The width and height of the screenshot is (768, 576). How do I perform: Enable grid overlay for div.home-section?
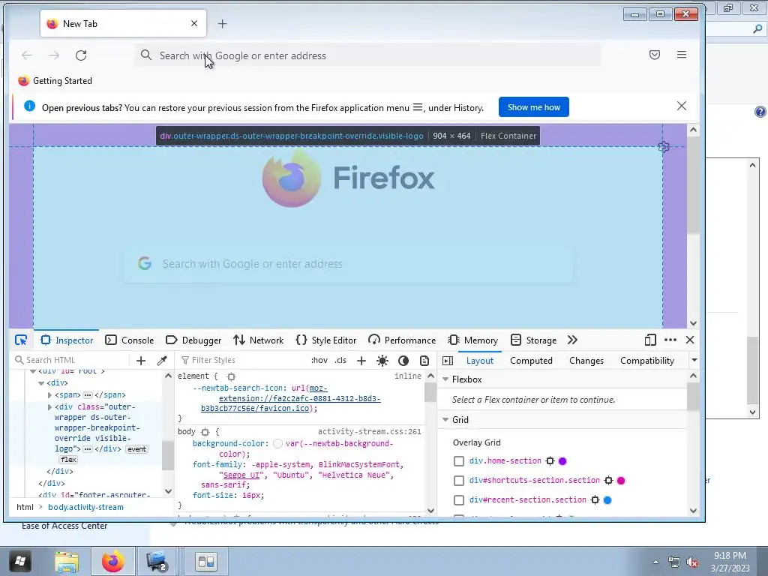coord(458,461)
